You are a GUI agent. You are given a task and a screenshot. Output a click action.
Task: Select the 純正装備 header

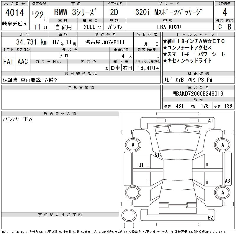tap(198, 73)
